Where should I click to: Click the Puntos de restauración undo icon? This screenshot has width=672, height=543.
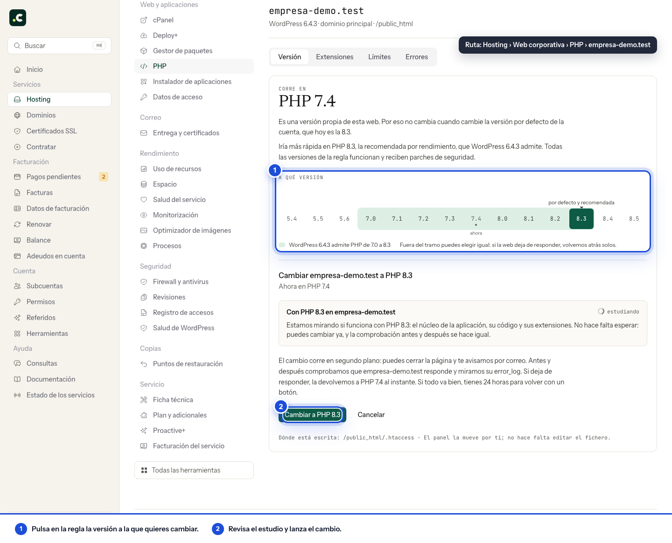tap(144, 364)
